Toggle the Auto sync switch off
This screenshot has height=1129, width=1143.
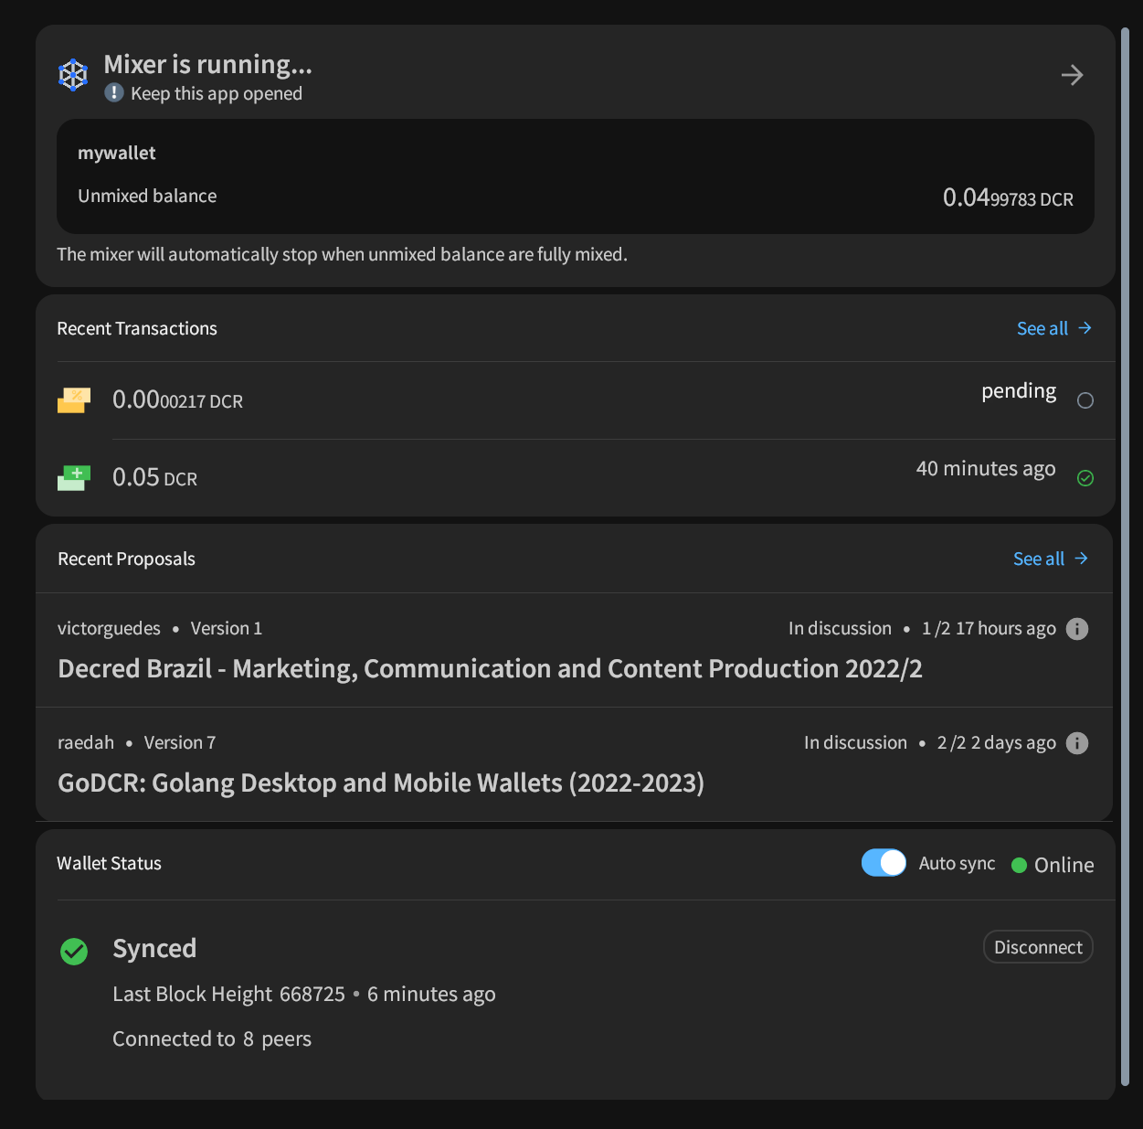(884, 863)
